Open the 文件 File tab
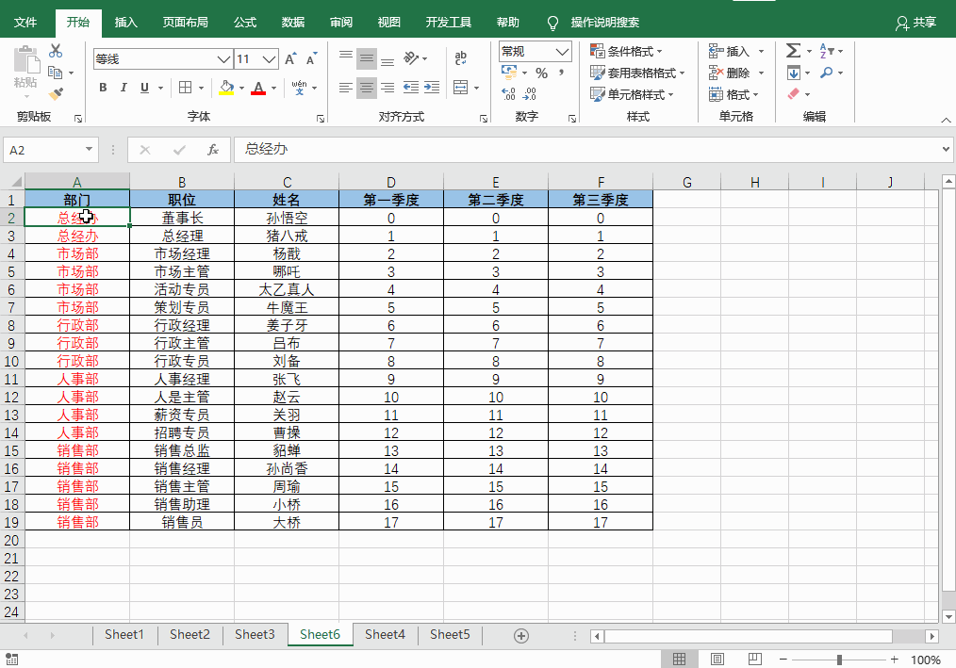The width and height of the screenshot is (956, 668). pos(25,23)
